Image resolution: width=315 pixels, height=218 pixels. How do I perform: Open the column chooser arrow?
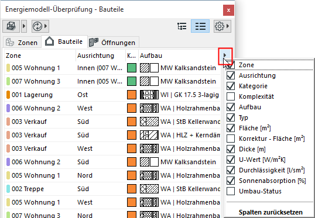point(225,55)
